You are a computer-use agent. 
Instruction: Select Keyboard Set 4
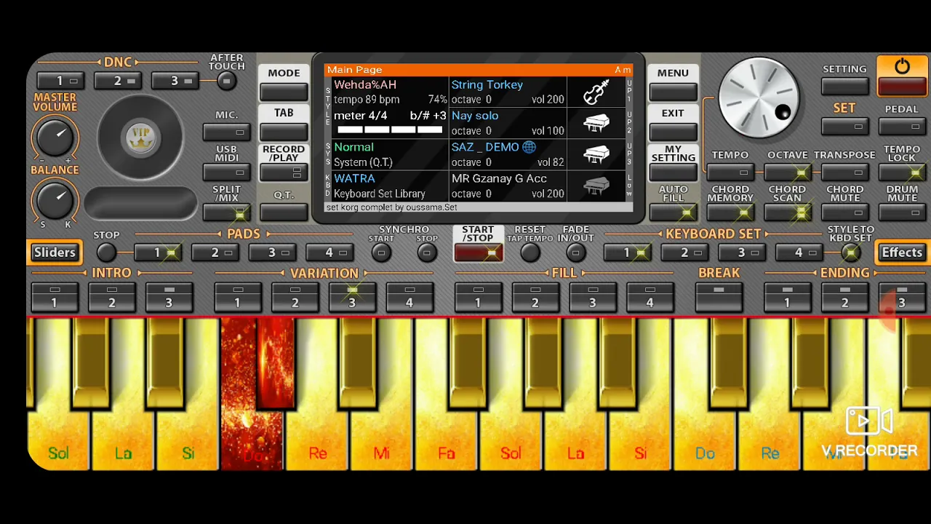click(799, 253)
